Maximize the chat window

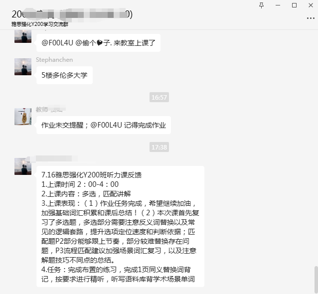click(x=294, y=5)
